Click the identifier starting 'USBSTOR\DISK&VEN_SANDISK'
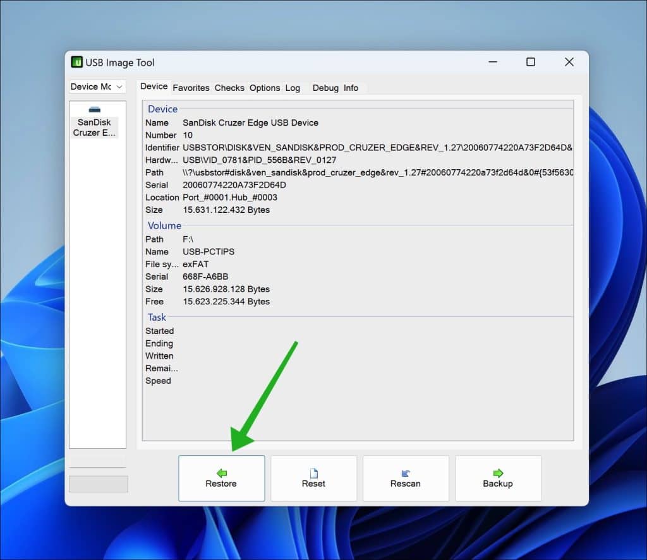The width and height of the screenshot is (647, 560). (x=378, y=148)
